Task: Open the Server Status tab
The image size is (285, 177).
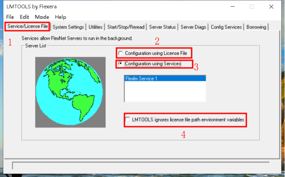Action: click(162, 27)
